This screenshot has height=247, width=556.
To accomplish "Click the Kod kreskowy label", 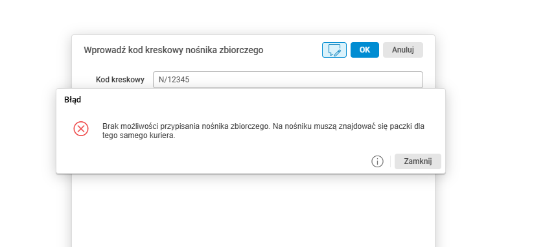I will (120, 80).
